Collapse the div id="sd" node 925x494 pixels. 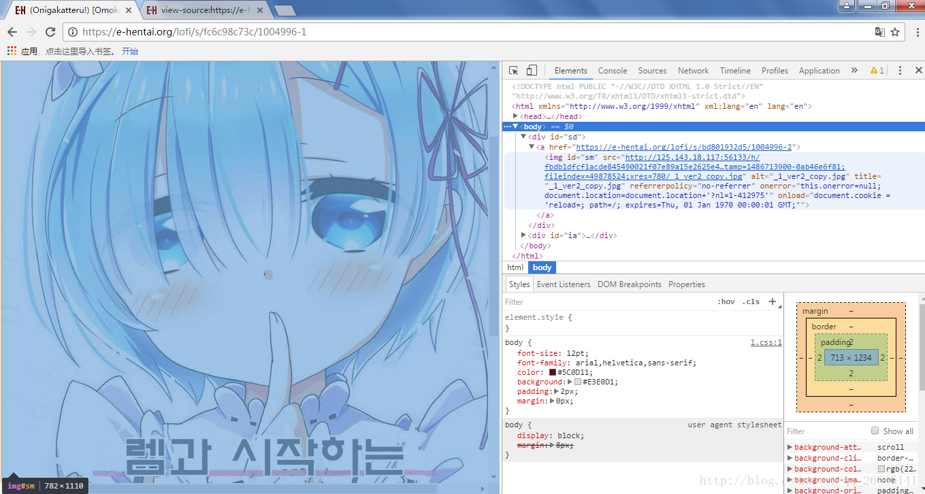(523, 137)
